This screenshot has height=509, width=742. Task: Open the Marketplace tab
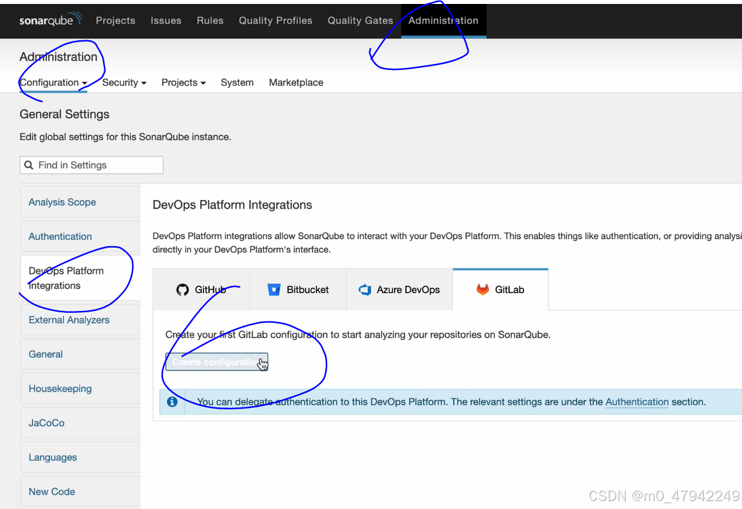point(296,83)
